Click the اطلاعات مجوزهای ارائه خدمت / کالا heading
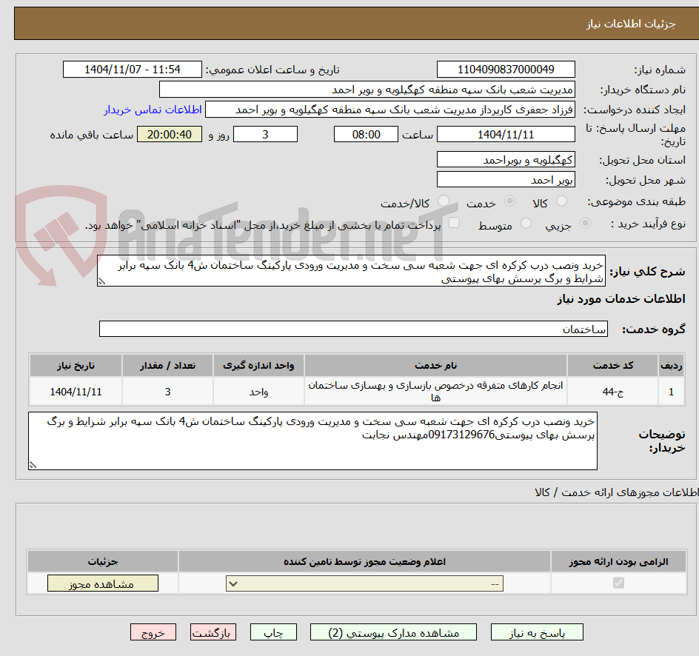The width and height of the screenshot is (699, 656). pos(617,492)
